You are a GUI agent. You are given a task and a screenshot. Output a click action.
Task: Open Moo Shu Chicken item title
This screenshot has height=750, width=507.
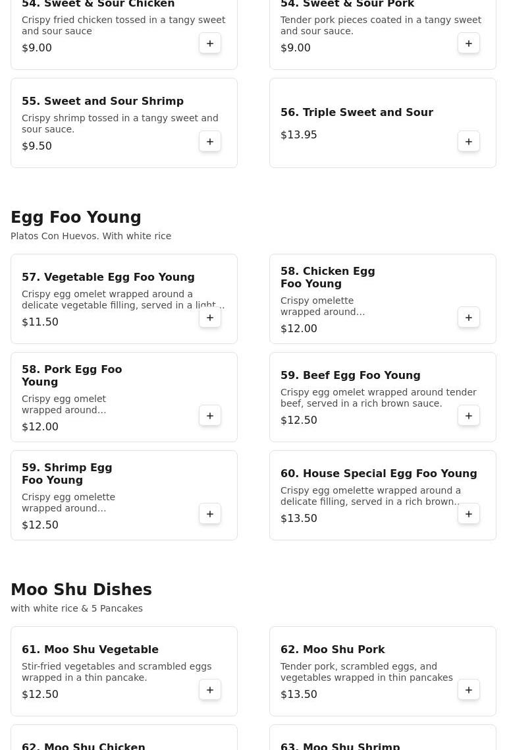(83, 746)
